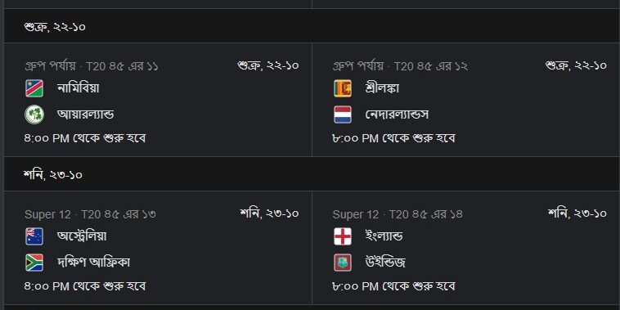Screen dimensions: 620x310
Task: Click the আয়ারল্যান্ড team name
Action: click(x=85, y=115)
